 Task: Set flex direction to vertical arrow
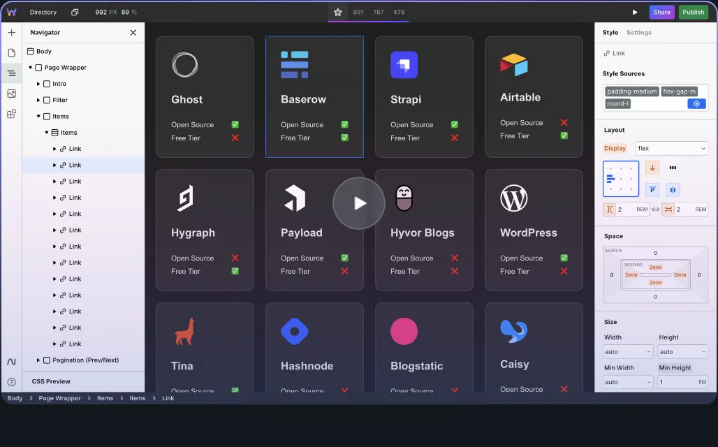(652, 168)
